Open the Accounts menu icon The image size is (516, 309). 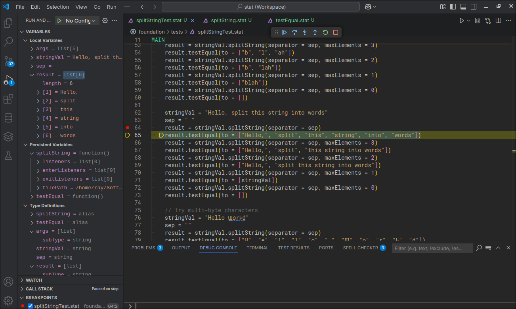coord(8,282)
